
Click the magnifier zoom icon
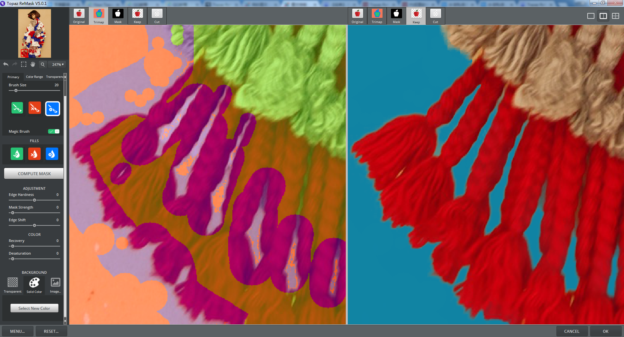pos(43,64)
